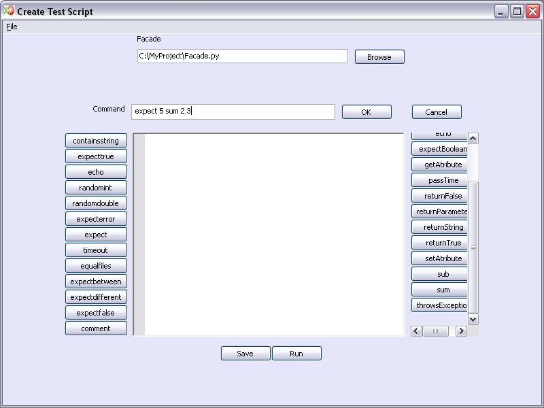Insert the expectbetween command
This screenshot has width=544, height=408.
pos(96,282)
